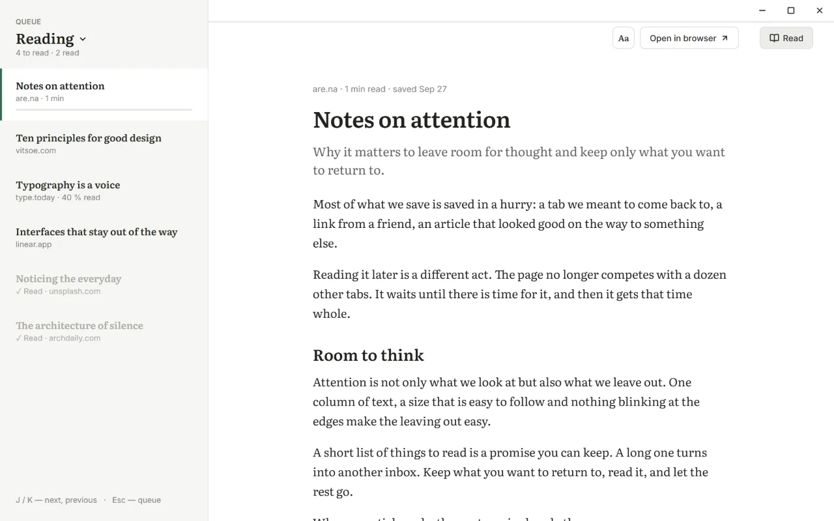
Task: Click the article title 'Notes on attention'
Action: click(411, 120)
